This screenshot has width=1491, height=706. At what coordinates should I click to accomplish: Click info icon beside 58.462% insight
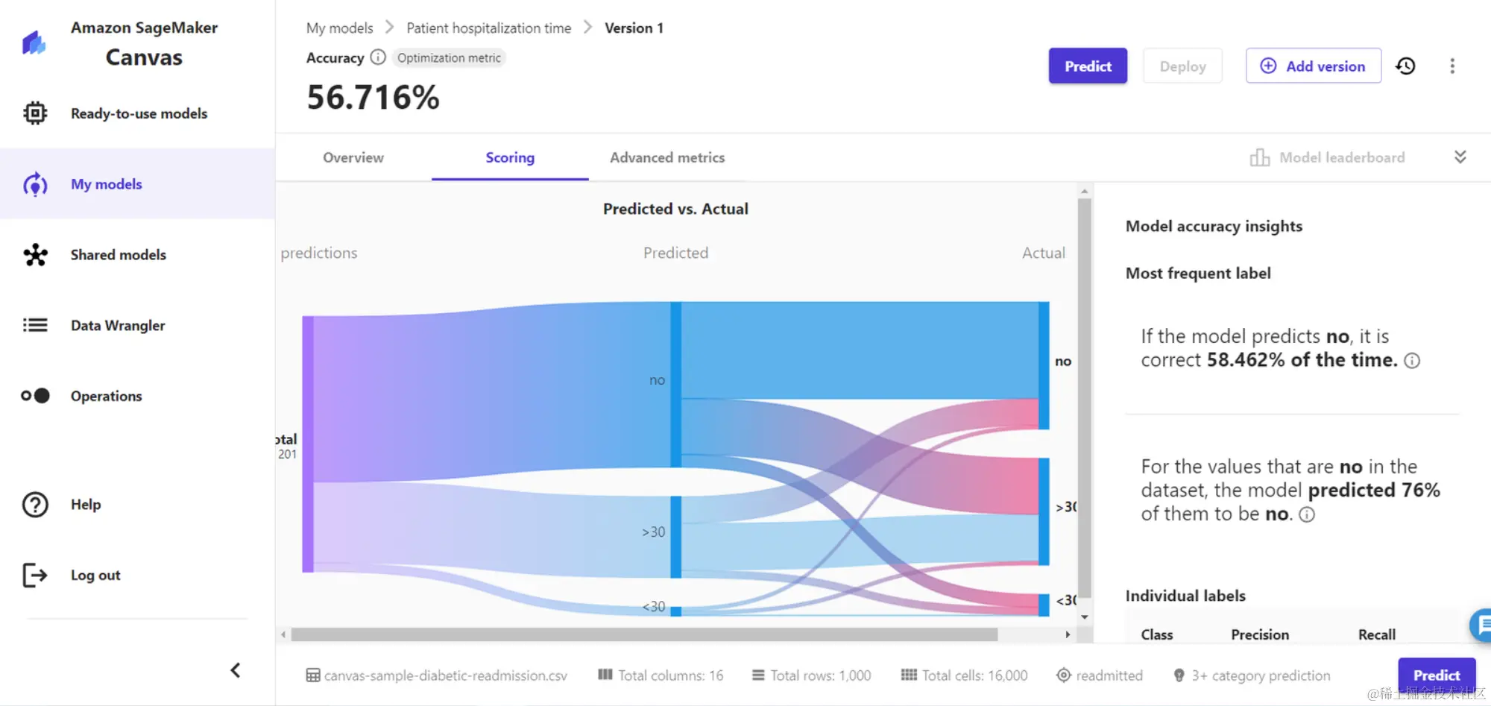pyautogui.click(x=1412, y=361)
